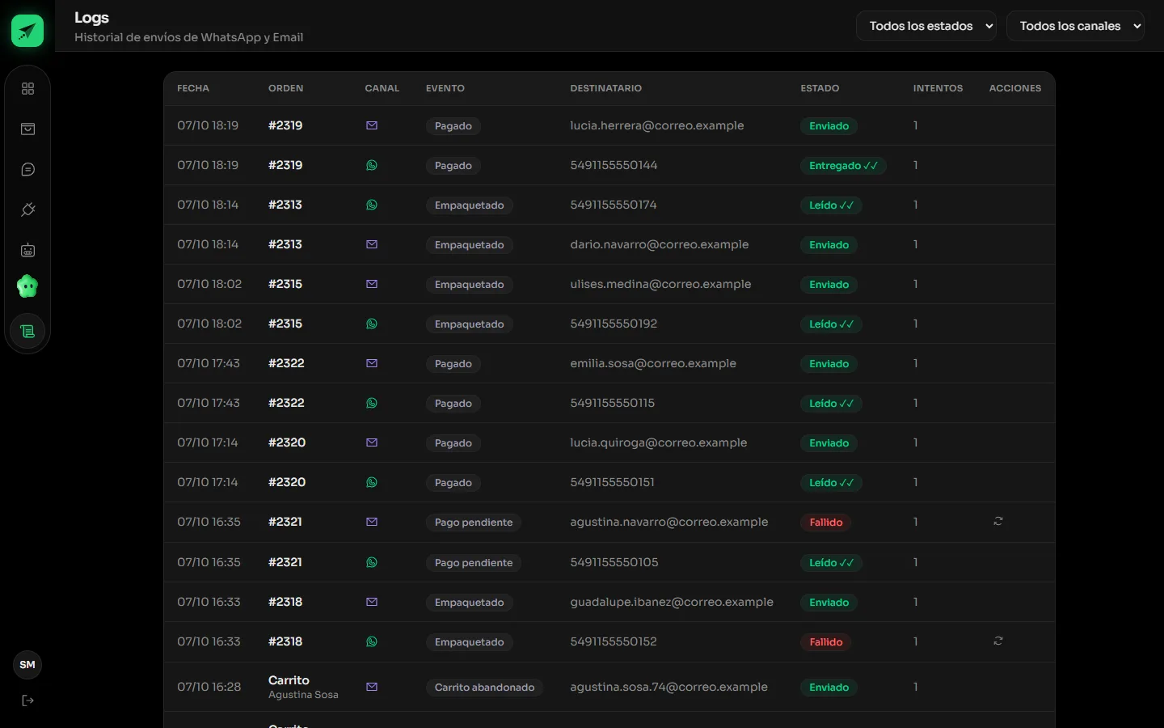Click Leído badge in 5491155550174 row

831,205
